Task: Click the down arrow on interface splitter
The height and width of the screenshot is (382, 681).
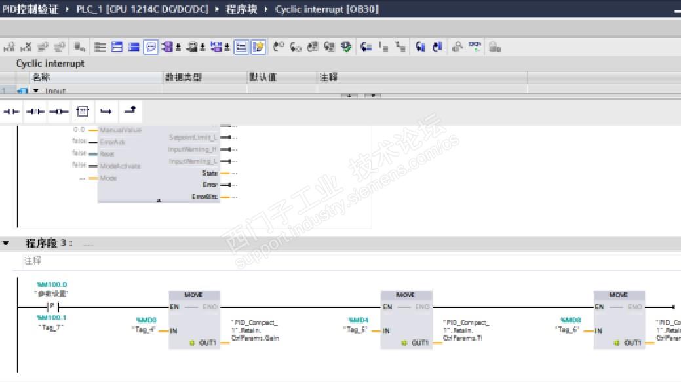Action: pos(373,95)
